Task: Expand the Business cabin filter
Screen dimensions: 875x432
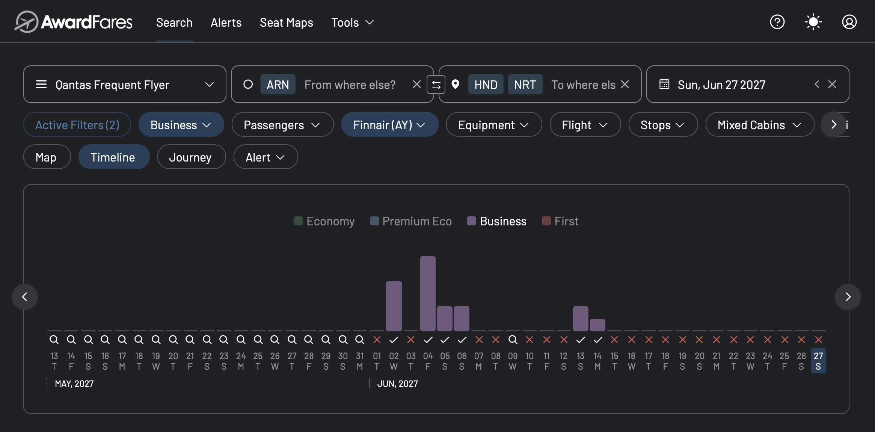Action: (x=181, y=125)
